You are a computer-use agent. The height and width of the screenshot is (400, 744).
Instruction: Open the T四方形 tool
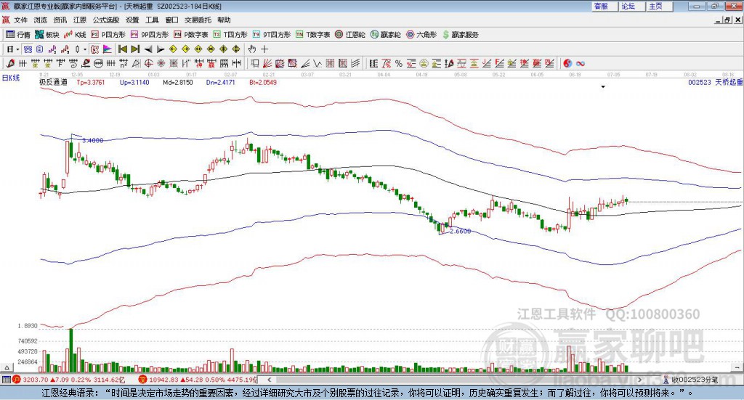point(230,35)
